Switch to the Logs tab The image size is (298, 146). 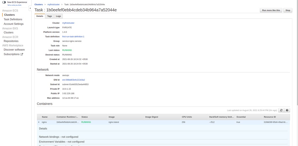click(59, 16)
